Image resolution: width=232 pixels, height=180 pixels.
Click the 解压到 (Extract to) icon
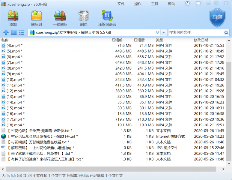[x=36, y=17]
